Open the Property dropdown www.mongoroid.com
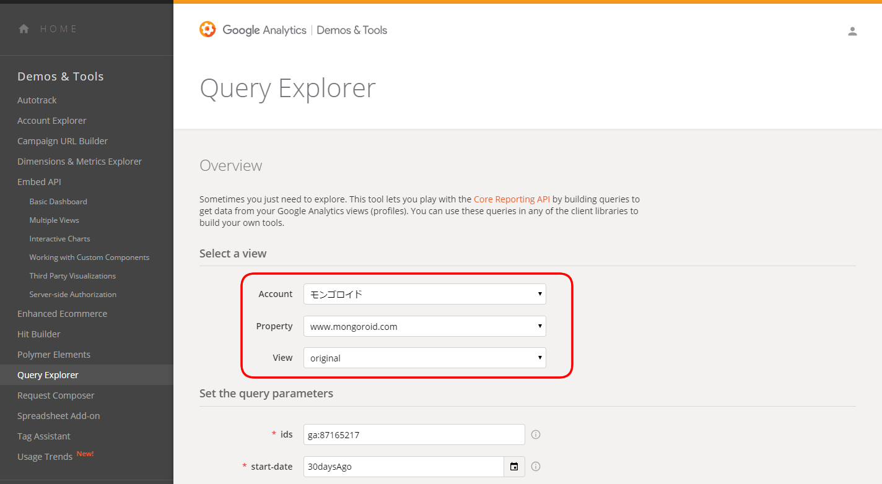 424,326
